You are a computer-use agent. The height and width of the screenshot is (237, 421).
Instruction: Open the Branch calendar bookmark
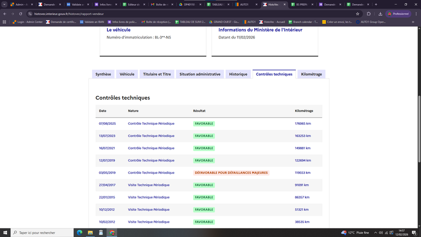click(304, 22)
